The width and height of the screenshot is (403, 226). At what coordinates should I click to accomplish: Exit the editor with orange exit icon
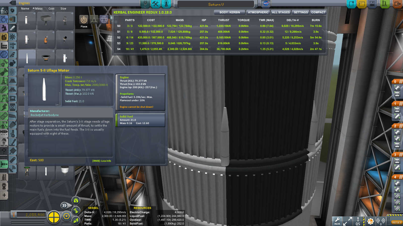[x=397, y=4]
